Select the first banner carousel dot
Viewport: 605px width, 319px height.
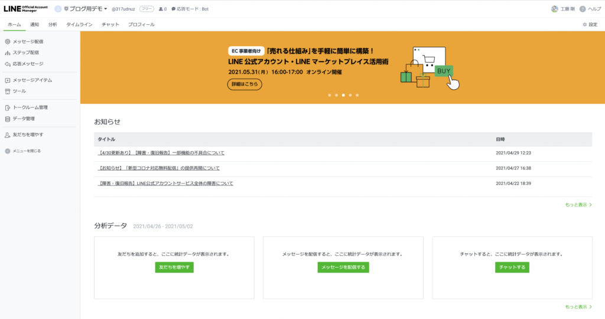pos(329,95)
